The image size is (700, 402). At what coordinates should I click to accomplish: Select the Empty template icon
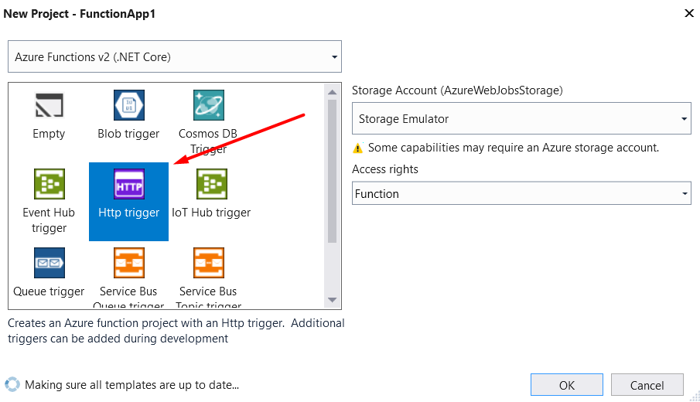(49, 106)
